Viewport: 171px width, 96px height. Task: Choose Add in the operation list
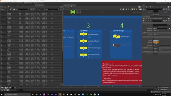156,45
